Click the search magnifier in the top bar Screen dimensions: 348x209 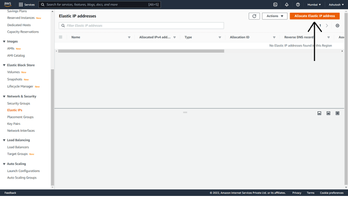(x=43, y=4)
